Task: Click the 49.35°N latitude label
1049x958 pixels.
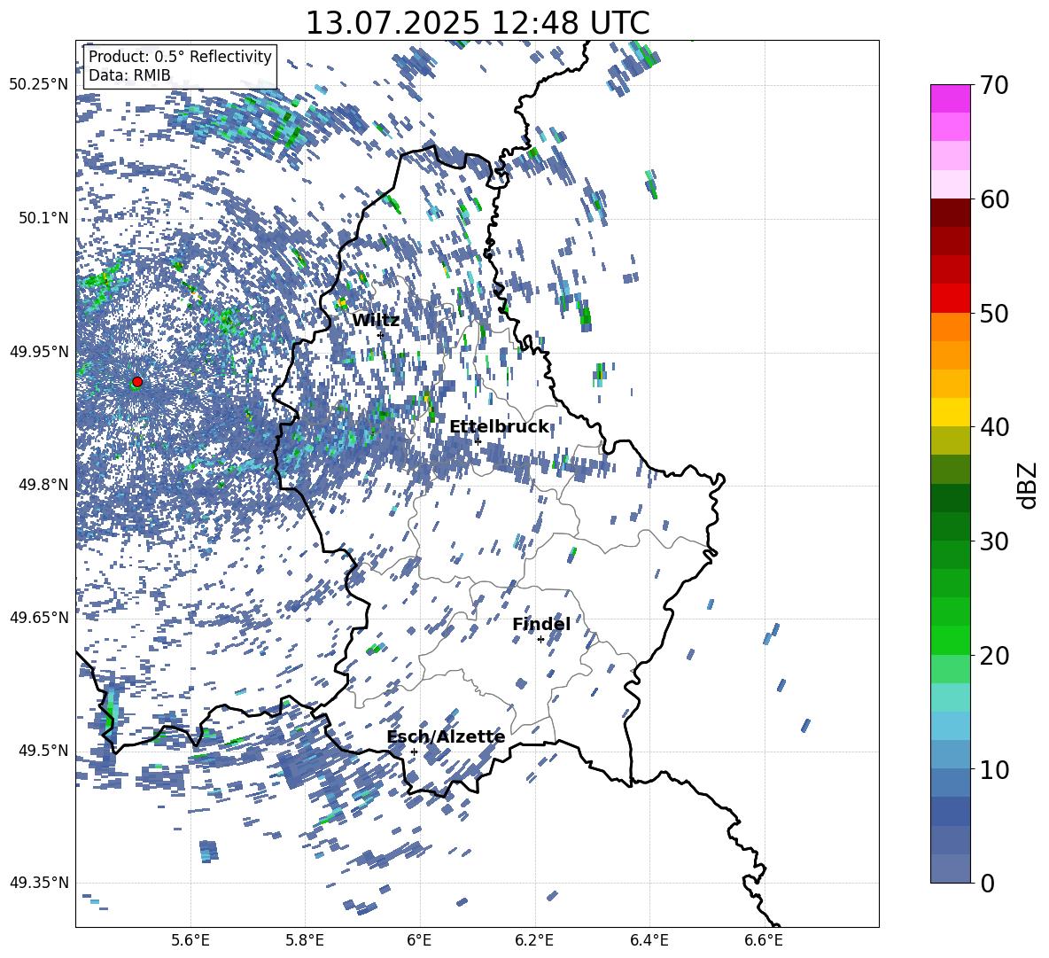Action: click(x=39, y=883)
